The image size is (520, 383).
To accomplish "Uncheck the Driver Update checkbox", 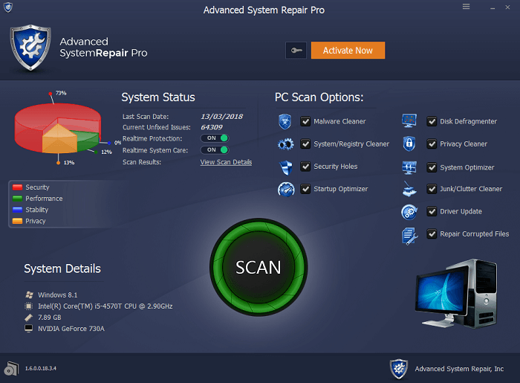I will 432,211.
